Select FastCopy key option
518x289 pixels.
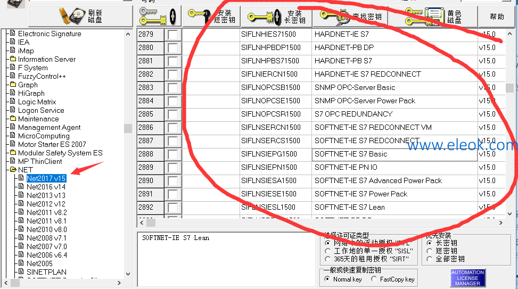point(374,279)
